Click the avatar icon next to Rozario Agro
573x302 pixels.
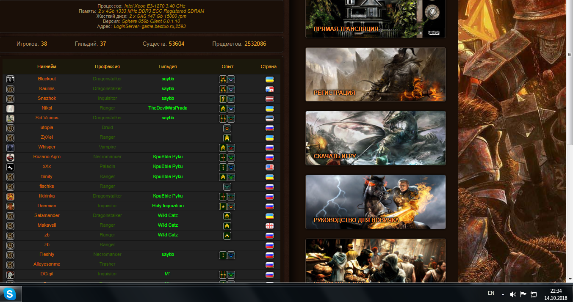(11, 157)
